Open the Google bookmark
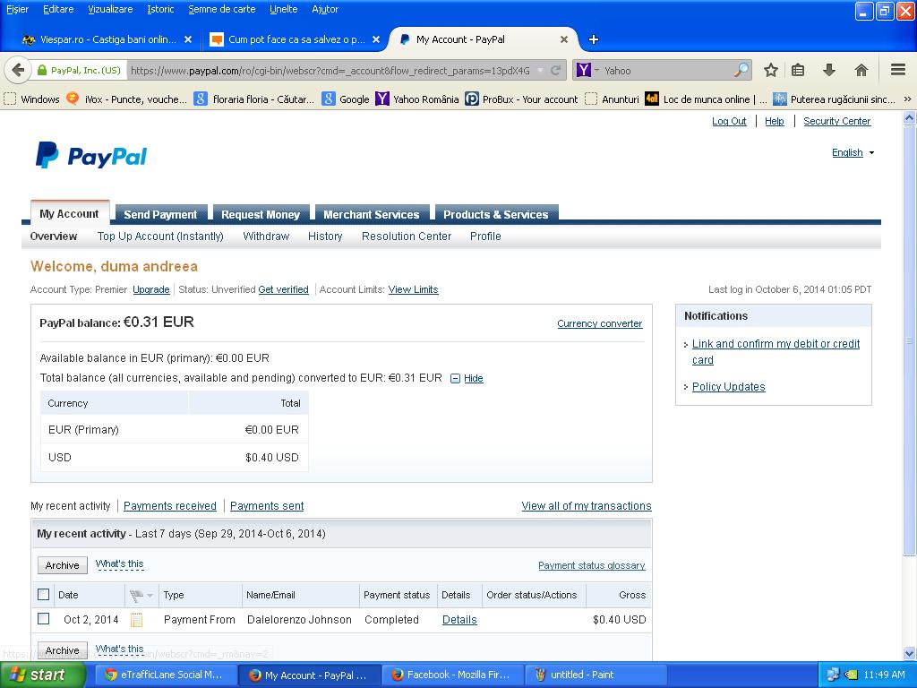 click(x=346, y=99)
